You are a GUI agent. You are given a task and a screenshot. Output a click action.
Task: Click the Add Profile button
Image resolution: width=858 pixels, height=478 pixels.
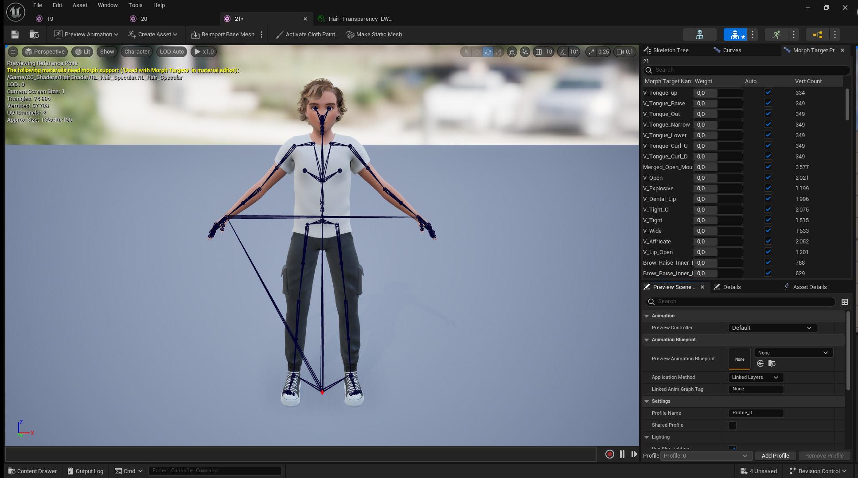click(776, 456)
